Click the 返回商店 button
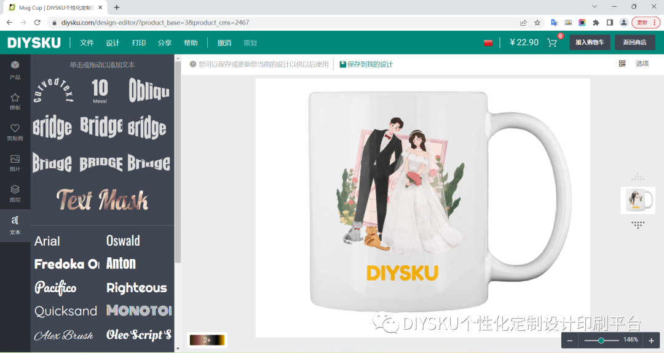 pyautogui.click(x=634, y=42)
